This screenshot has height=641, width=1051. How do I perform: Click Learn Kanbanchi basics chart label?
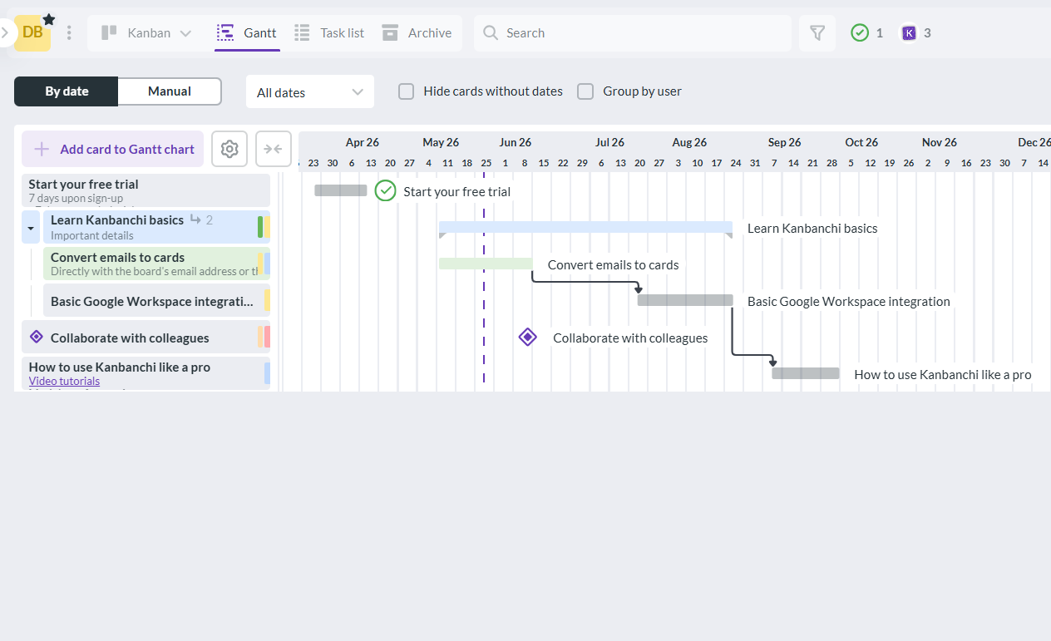click(x=812, y=228)
